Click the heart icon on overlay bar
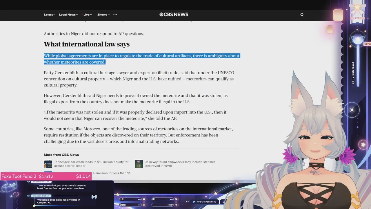371x209 pixels. [x=143, y=199]
